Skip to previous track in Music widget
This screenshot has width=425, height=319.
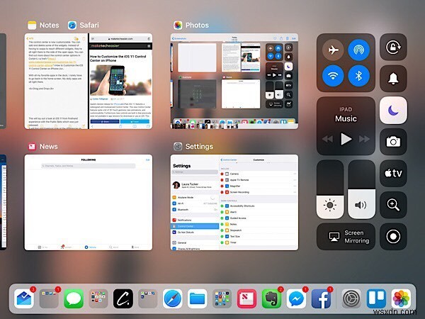pyautogui.click(x=327, y=139)
